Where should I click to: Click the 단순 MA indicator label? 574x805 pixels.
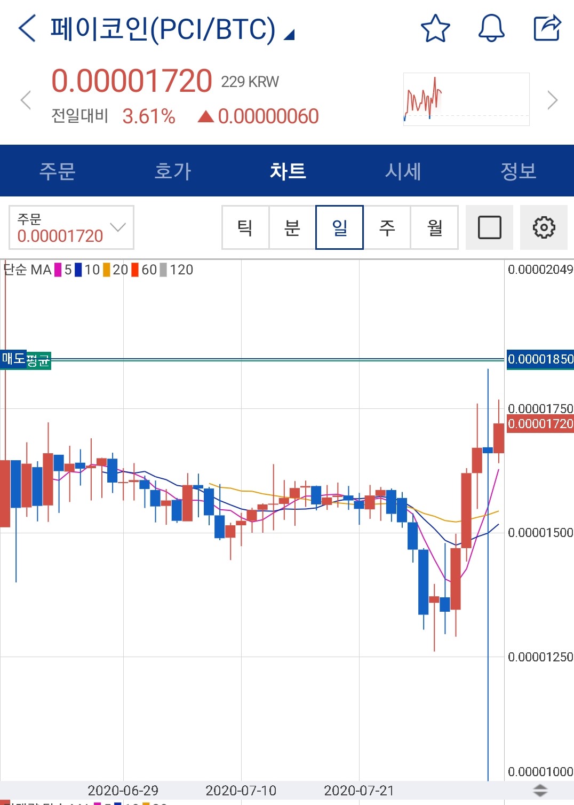[27, 270]
